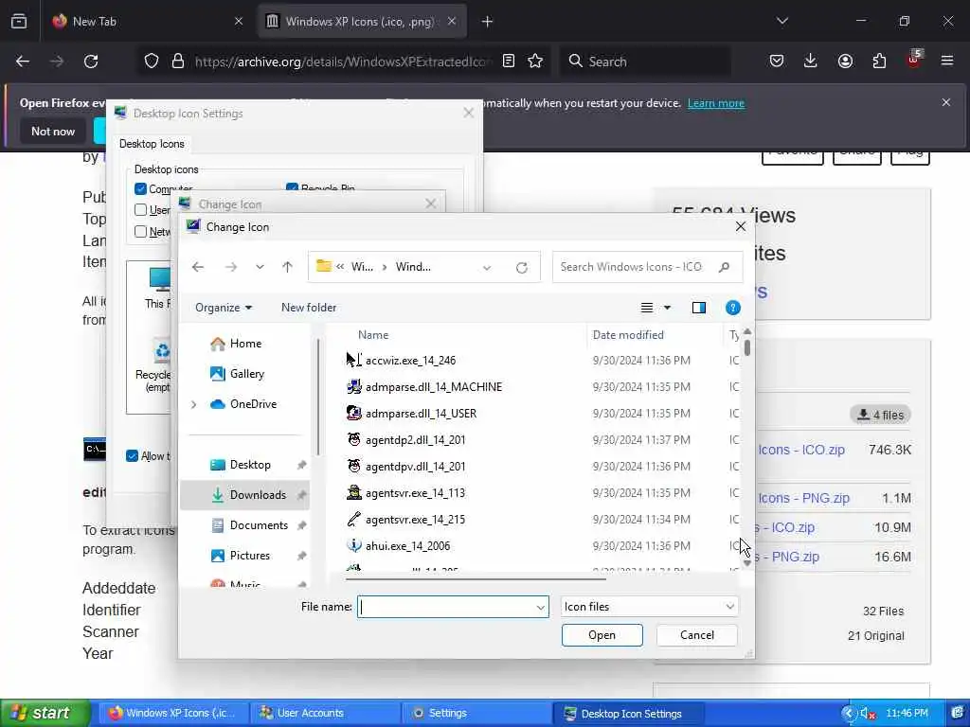Viewport: 970px width, 727px height.
Task: Open Firefox reader view
Action: pyautogui.click(x=509, y=62)
